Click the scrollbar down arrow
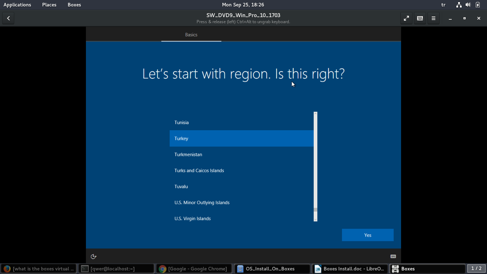 [316, 219]
